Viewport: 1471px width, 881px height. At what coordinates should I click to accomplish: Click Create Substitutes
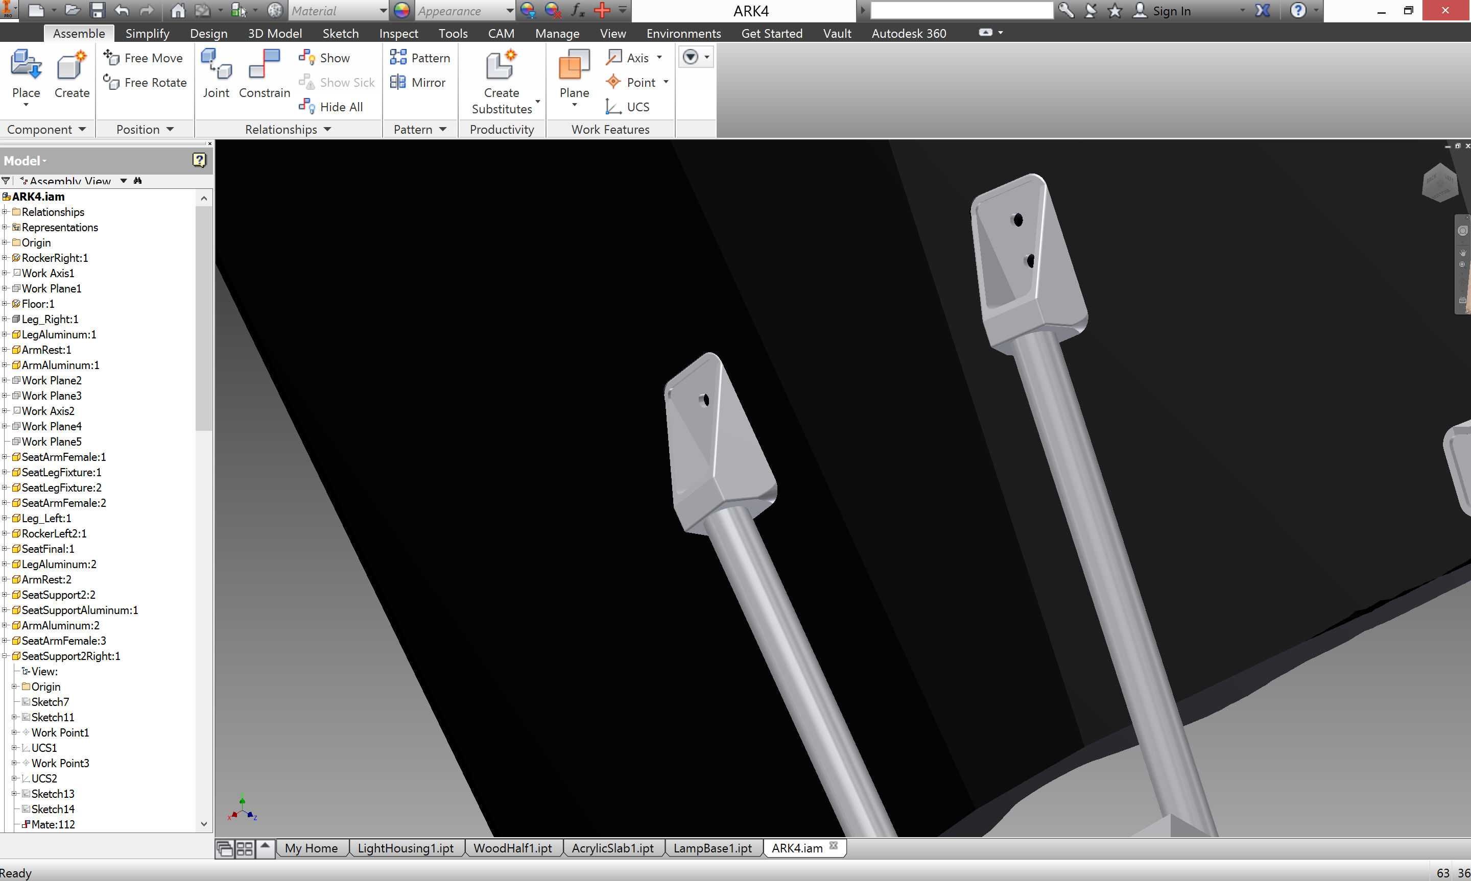pyautogui.click(x=502, y=83)
